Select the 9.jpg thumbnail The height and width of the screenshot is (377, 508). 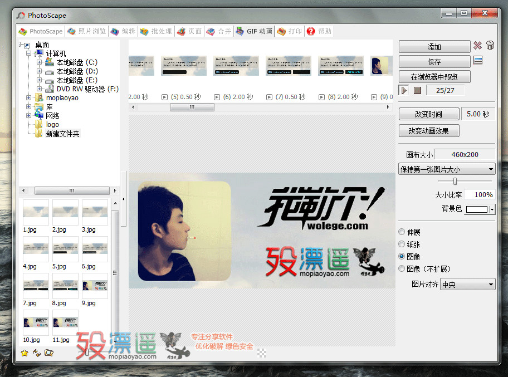click(95, 286)
